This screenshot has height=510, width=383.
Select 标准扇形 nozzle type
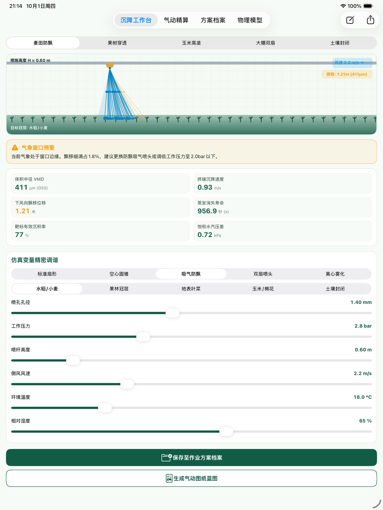47,274
